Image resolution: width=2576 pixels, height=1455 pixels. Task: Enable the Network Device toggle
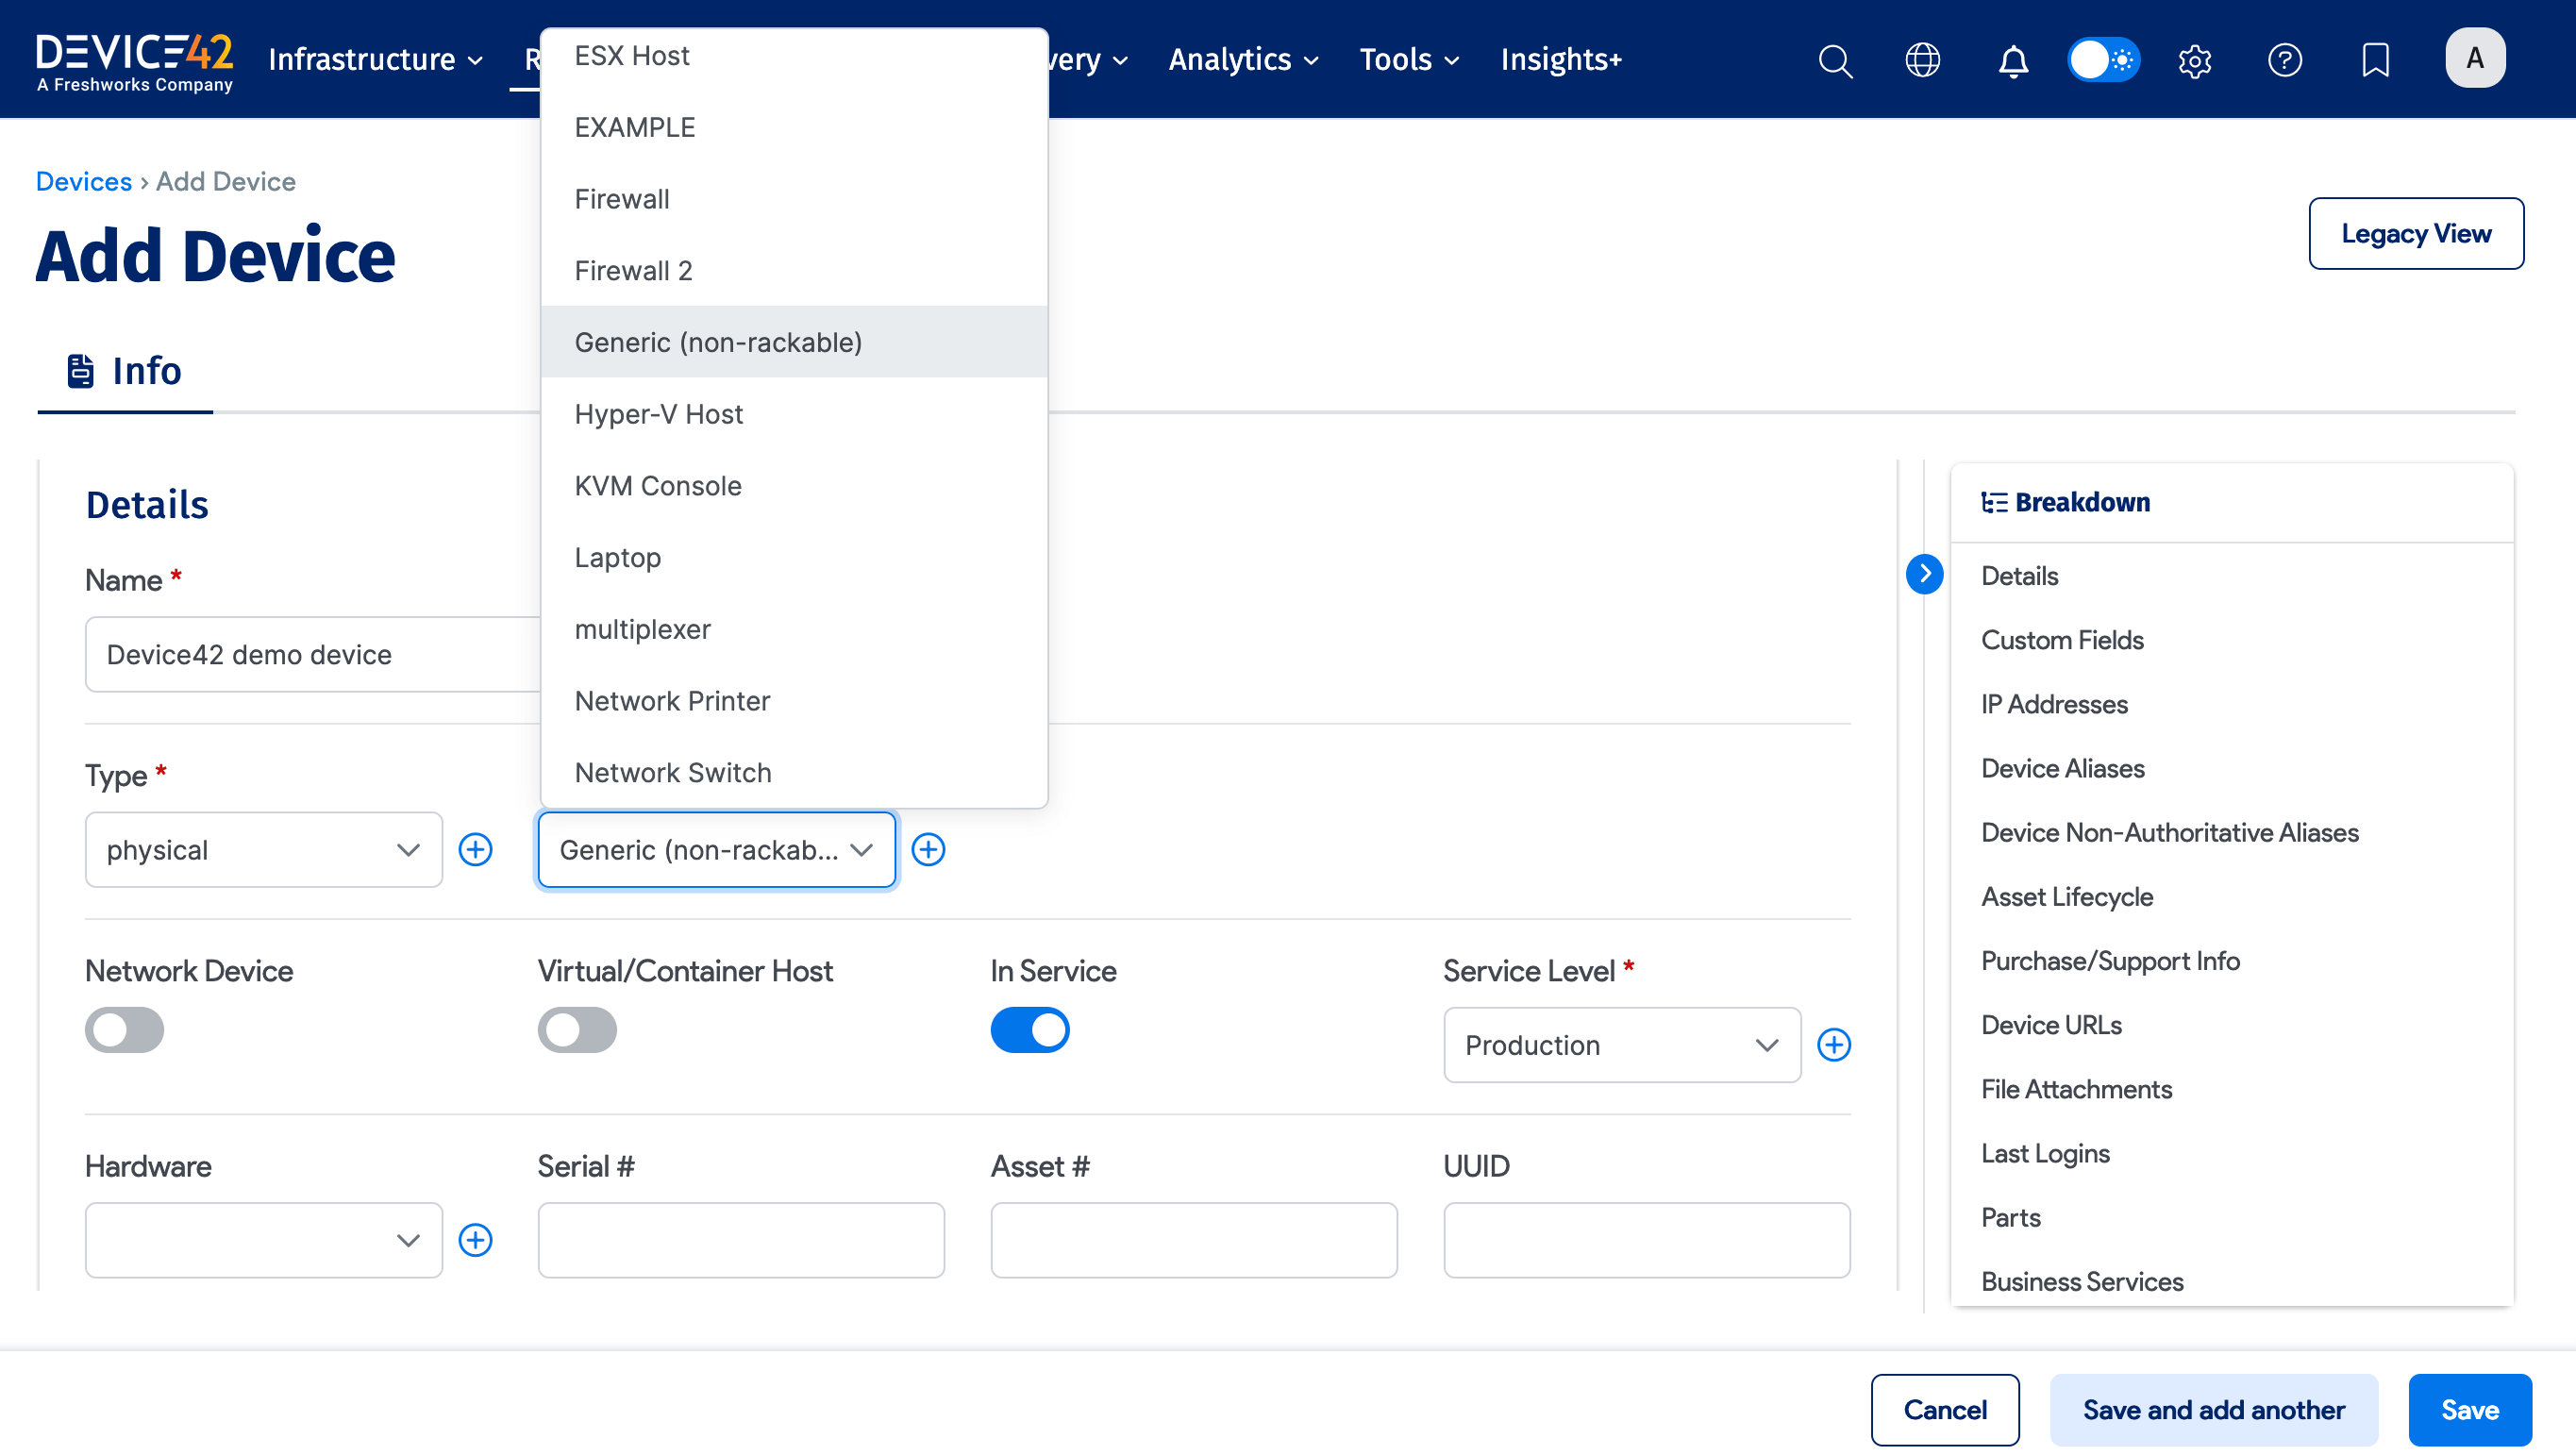tap(124, 1030)
